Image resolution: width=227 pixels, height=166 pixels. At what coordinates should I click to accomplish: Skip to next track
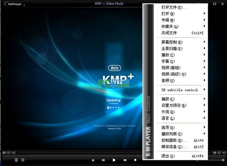click(125, 160)
